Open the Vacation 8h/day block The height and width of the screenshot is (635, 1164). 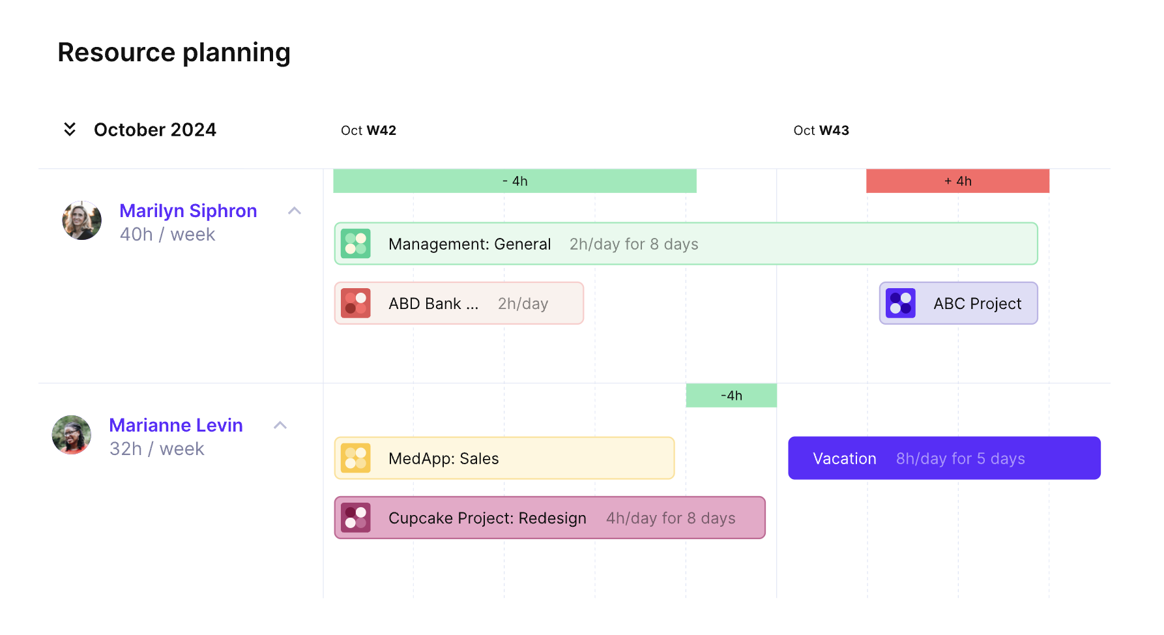point(944,458)
